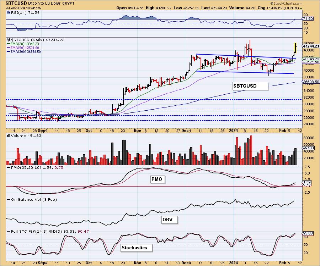
Task: Click the Chg +1939.62 (+4.28%) value
Action: pos(278,8)
